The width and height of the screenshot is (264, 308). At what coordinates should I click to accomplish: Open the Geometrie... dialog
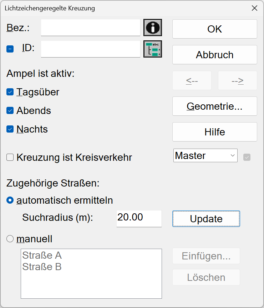[215, 106]
